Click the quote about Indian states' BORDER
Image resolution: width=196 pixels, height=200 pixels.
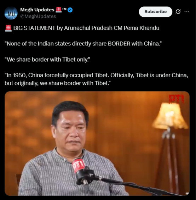[83, 44]
